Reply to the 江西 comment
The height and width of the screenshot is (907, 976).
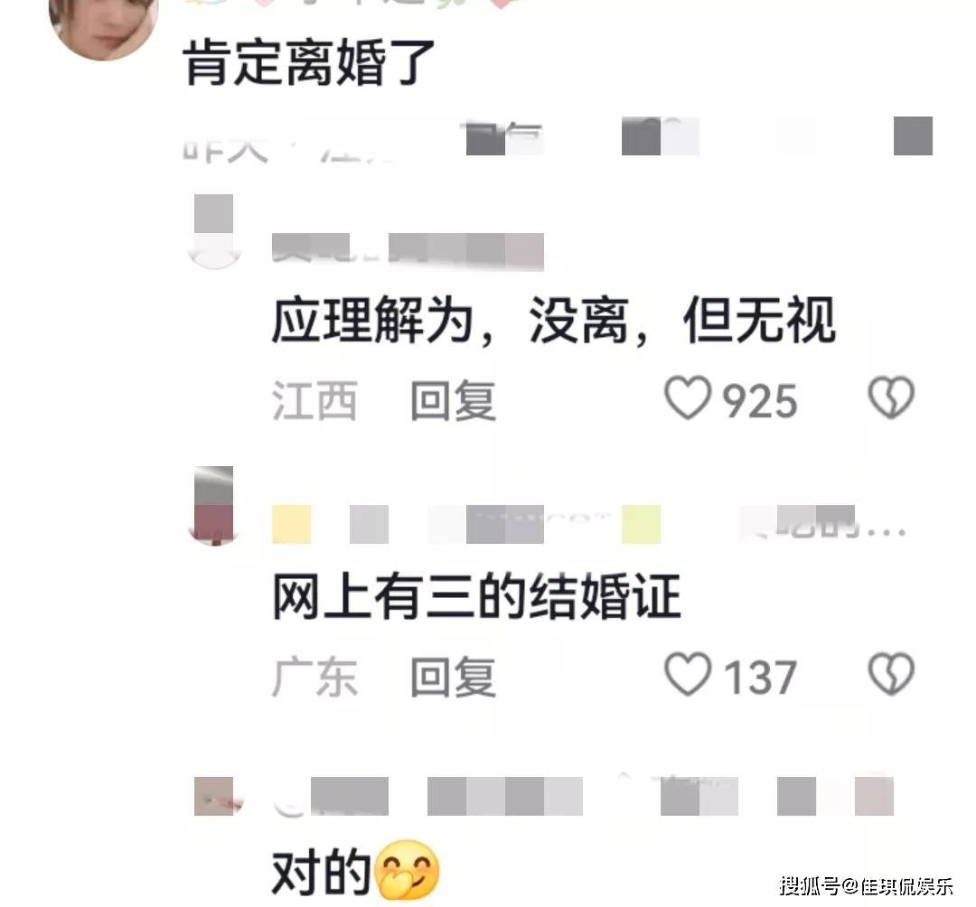(x=453, y=400)
